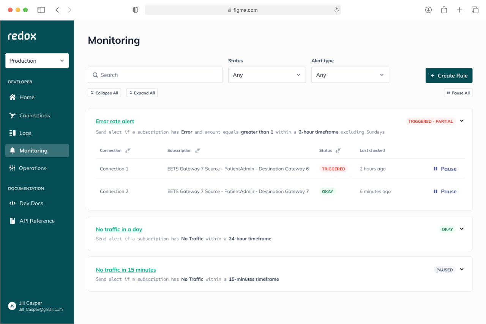Go back with the browser back arrow
The width and height of the screenshot is (486, 324).
click(57, 10)
